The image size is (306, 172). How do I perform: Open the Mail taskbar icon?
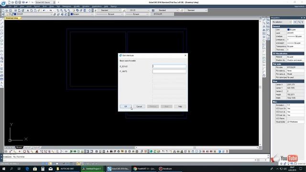pos(51,169)
